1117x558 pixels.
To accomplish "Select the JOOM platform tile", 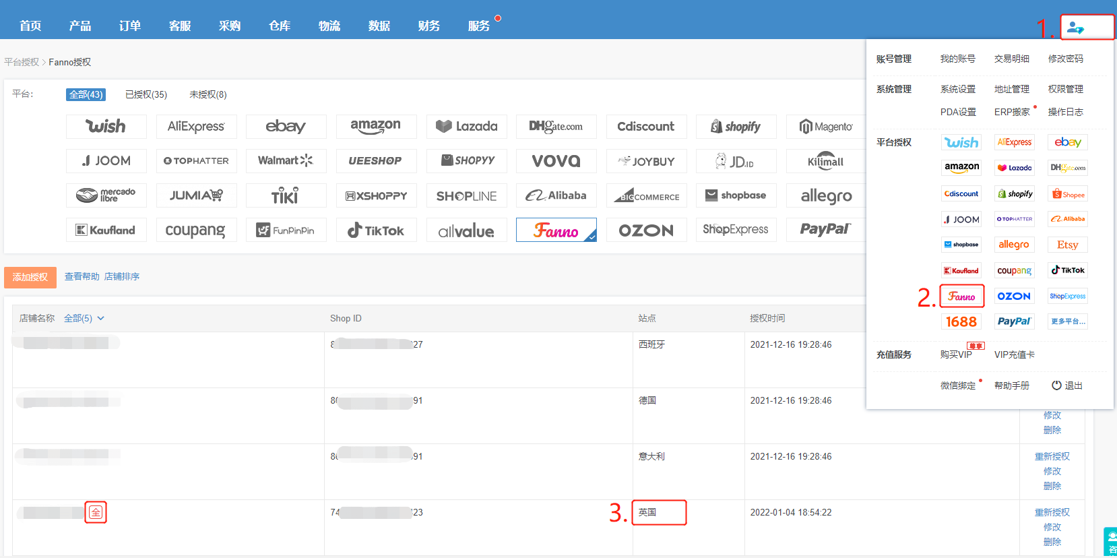I will tap(106, 161).
